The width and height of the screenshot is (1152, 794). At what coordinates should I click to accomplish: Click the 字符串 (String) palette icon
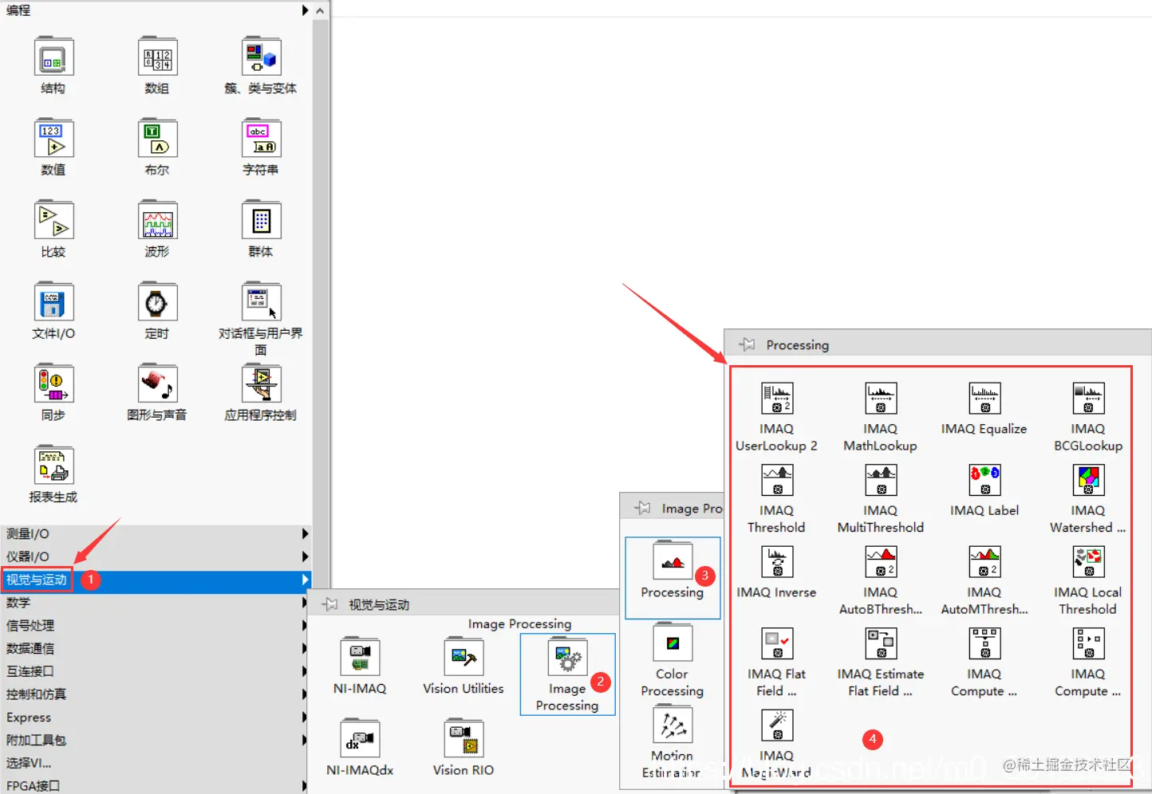click(x=261, y=139)
